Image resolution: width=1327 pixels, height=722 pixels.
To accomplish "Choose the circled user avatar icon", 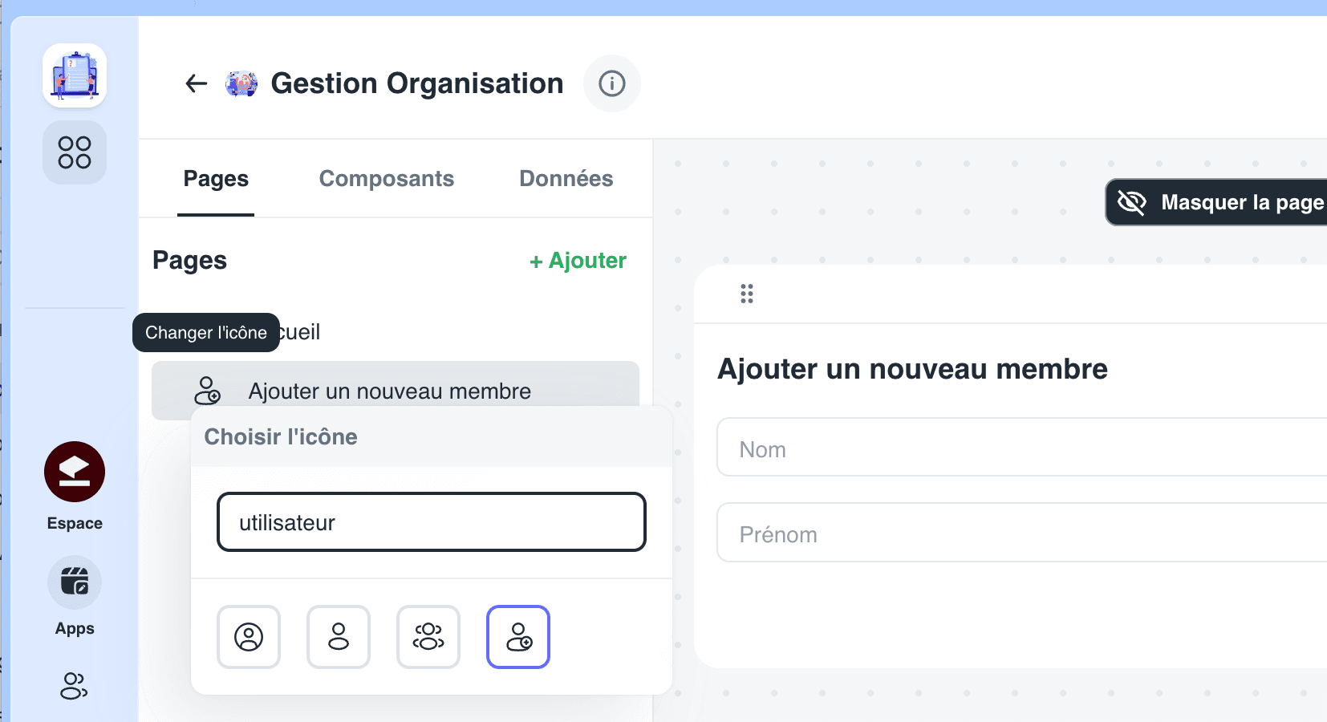I will coord(249,637).
